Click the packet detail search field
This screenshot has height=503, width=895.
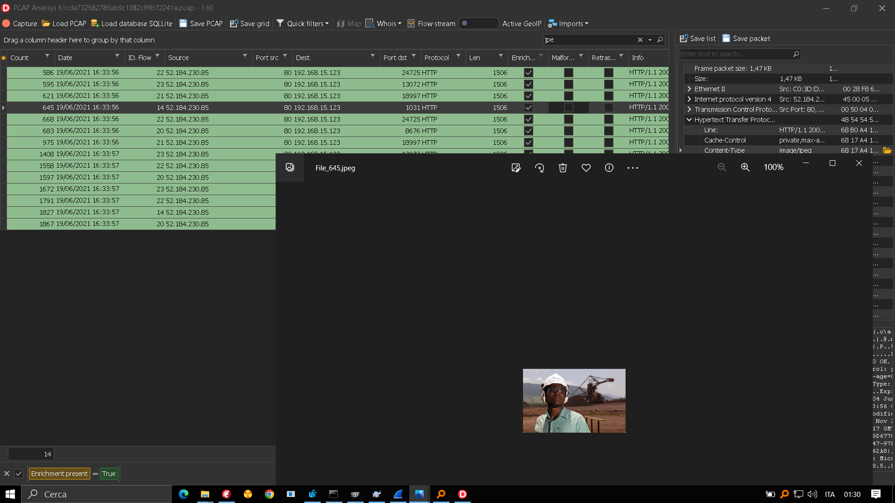(735, 54)
